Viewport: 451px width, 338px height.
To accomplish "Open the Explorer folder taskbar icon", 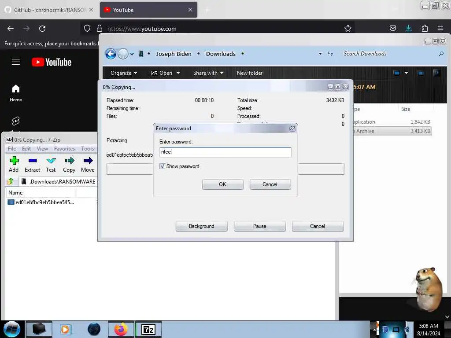I will coord(39,329).
